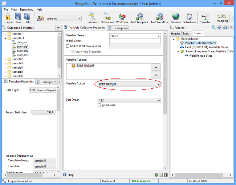
Task: Open the Inbound templates icon
Action: tap(93, 16)
